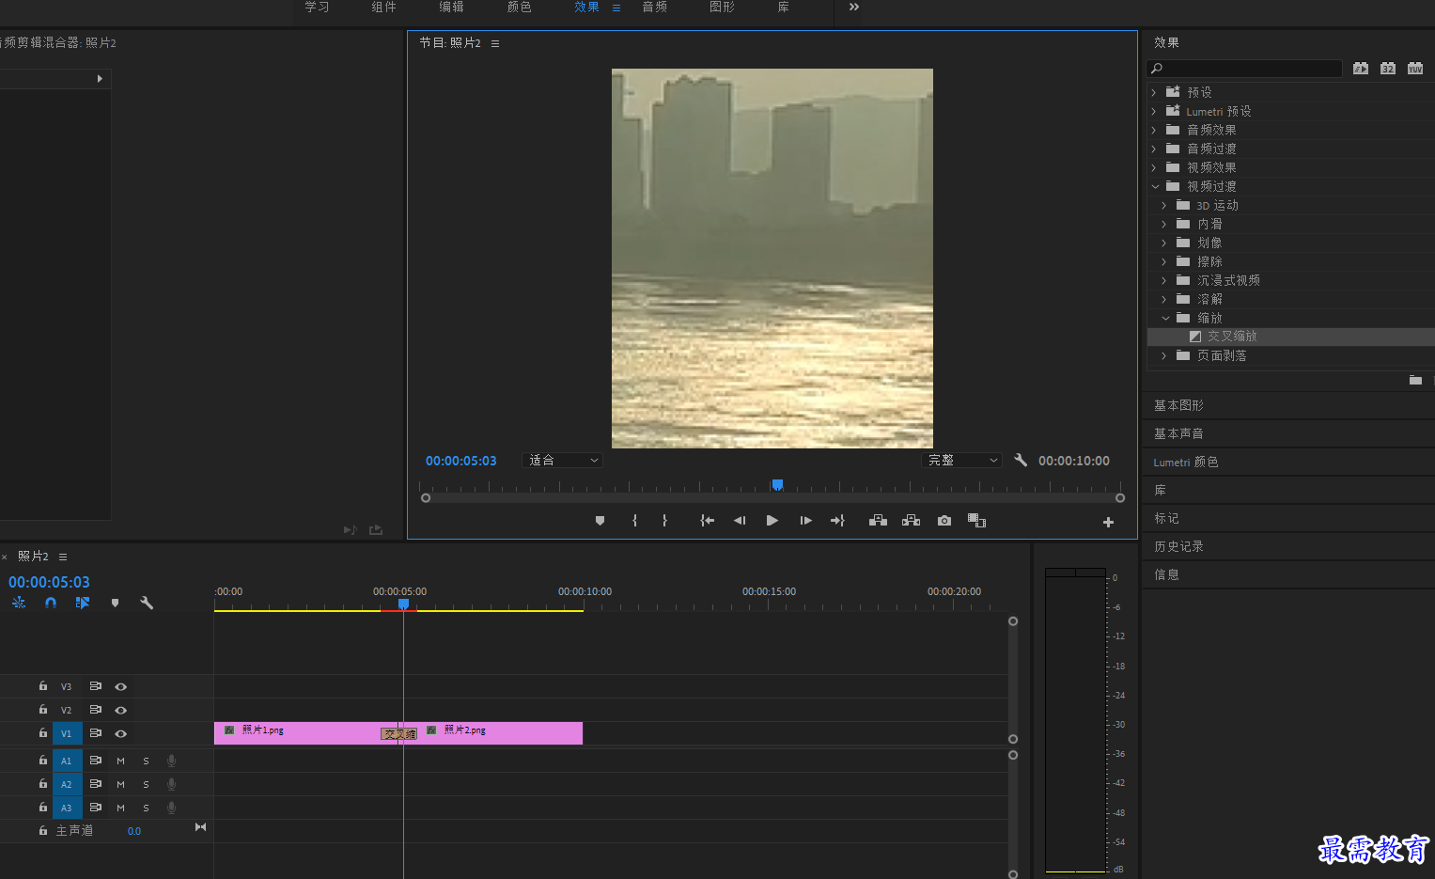Toggle V1 track targeting
This screenshot has width=1435, height=879.
[67, 733]
